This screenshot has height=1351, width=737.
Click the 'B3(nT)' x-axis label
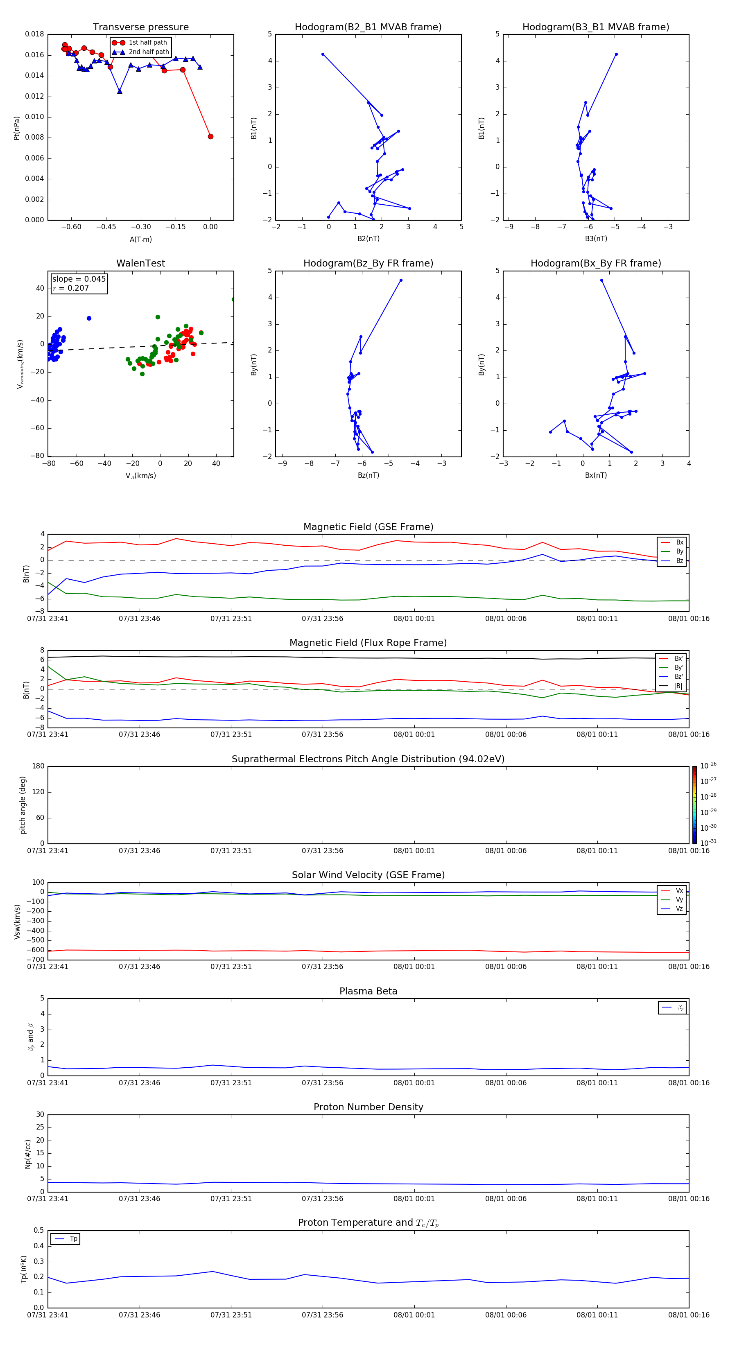click(x=596, y=239)
